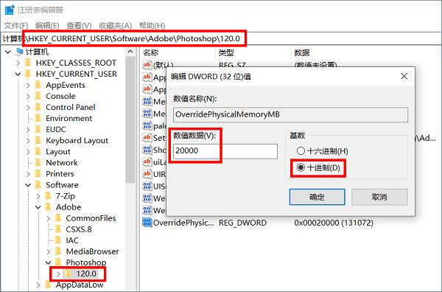Collapse the Software key
The image size is (442, 292).
[x=28, y=185]
